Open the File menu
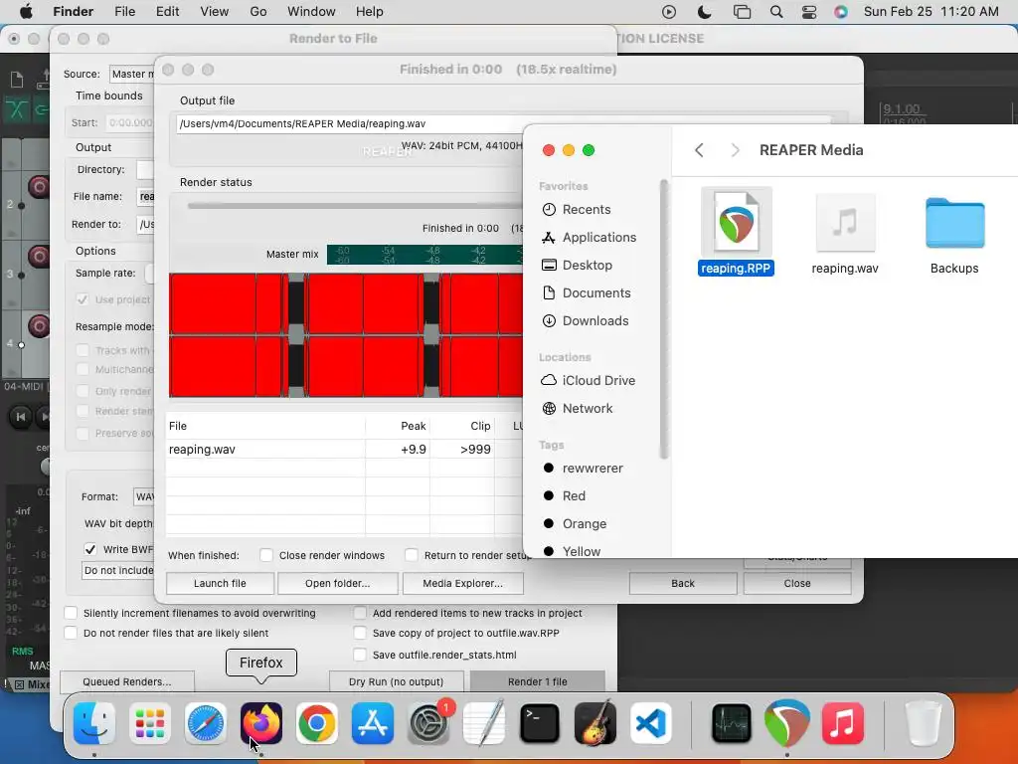Image resolution: width=1018 pixels, height=764 pixels. [124, 12]
